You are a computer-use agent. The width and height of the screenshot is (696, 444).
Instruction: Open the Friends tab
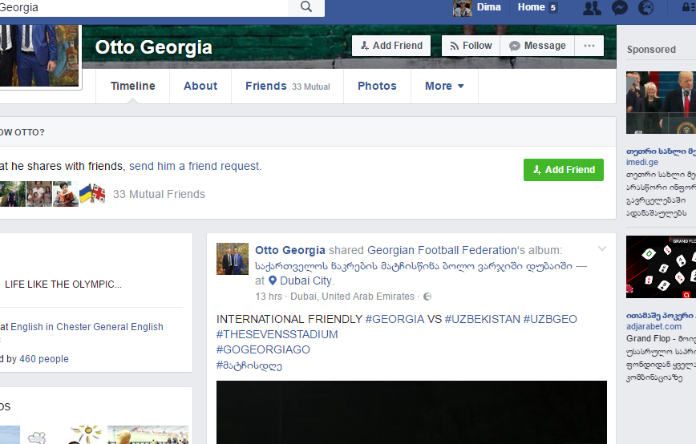(288, 86)
